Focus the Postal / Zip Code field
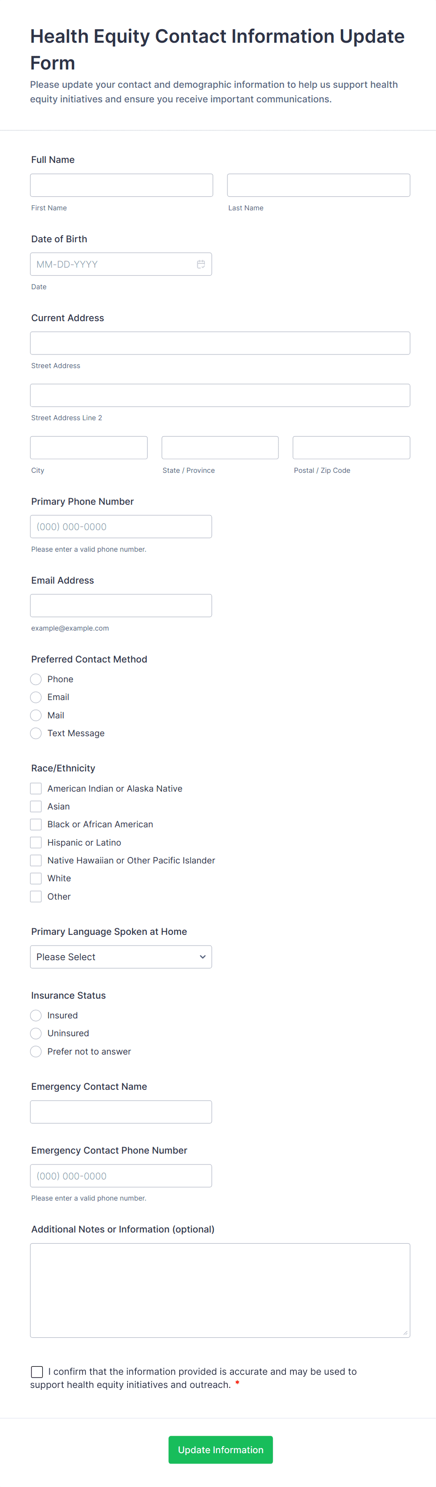 point(351,447)
